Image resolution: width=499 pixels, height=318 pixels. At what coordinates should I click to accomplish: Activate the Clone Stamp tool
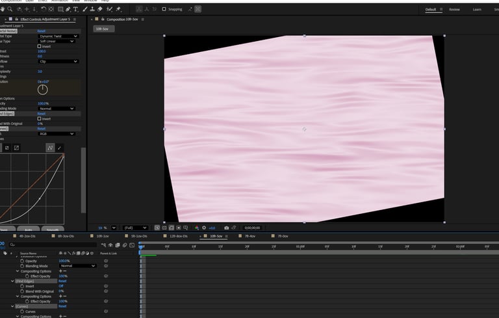(x=92, y=9)
